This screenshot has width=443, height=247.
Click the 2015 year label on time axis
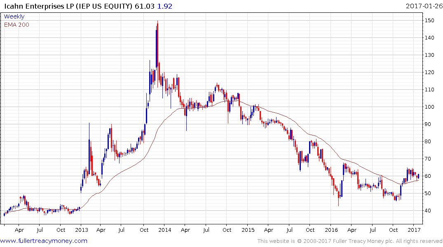248,230
